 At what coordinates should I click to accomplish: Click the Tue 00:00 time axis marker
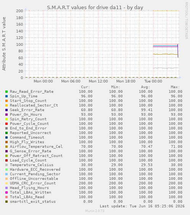click(153, 81)
